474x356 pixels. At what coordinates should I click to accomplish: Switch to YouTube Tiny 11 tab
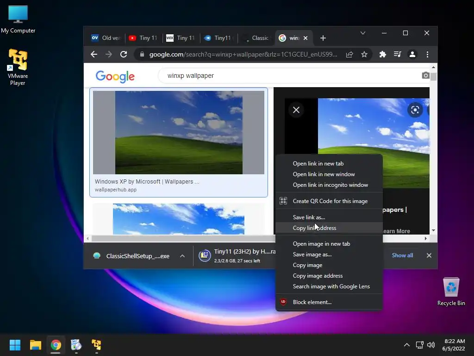(143, 38)
